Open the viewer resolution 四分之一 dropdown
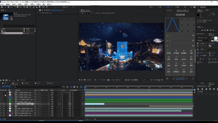This screenshot has width=218, height=123. tap(120, 80)
